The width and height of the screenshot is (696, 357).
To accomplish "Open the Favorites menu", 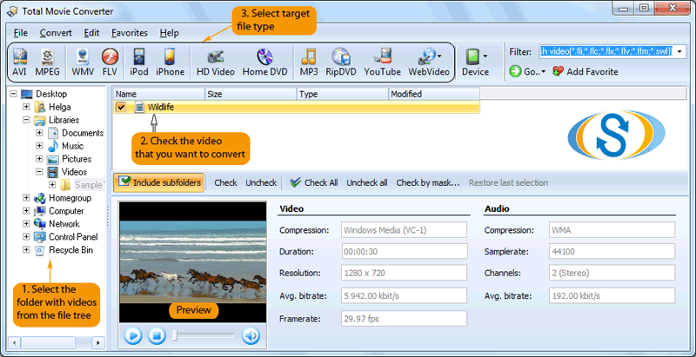I will (x=130, y=33).
